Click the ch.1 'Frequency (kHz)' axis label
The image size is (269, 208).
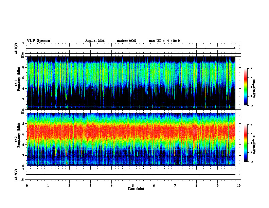click(19, 79)
